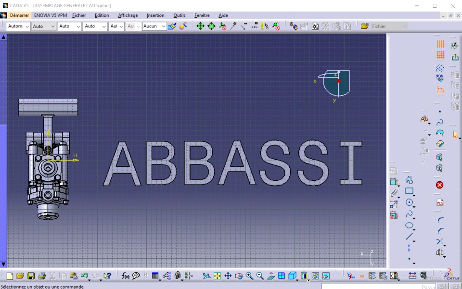The height and width of the screenshot is (289, 462).
Task: Open the Affichage menu
Action: pyautogui.click(x=128, y=15)
